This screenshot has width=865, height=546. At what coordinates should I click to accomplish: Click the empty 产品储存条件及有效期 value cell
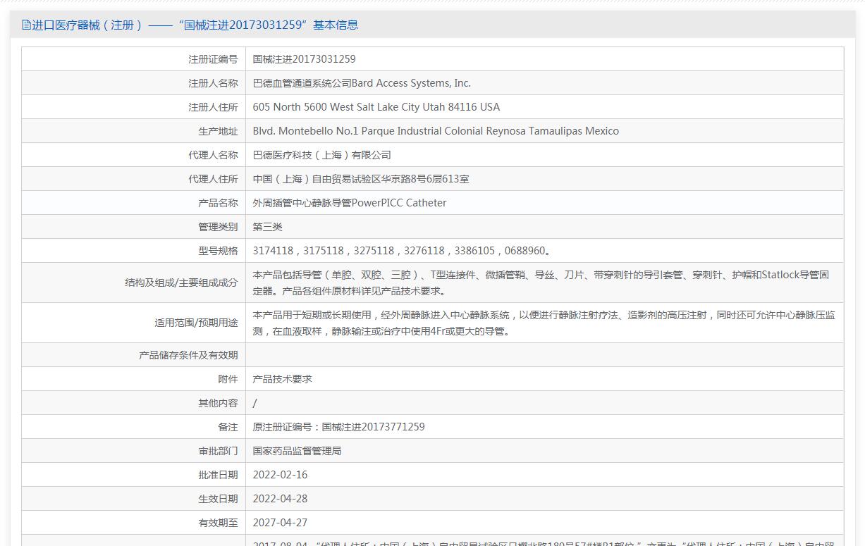pos(544,355)
